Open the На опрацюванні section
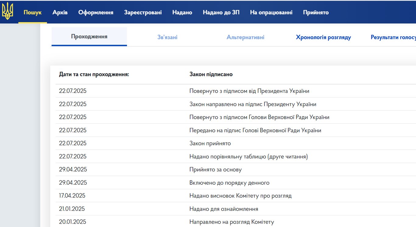Viewport: 416px width, 227px height. pos(271,12)
